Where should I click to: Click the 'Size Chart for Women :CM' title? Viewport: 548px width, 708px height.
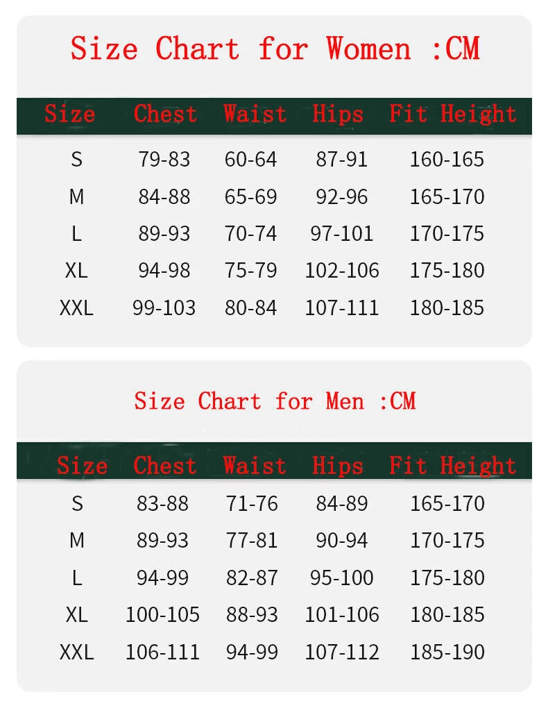point(275,49)
